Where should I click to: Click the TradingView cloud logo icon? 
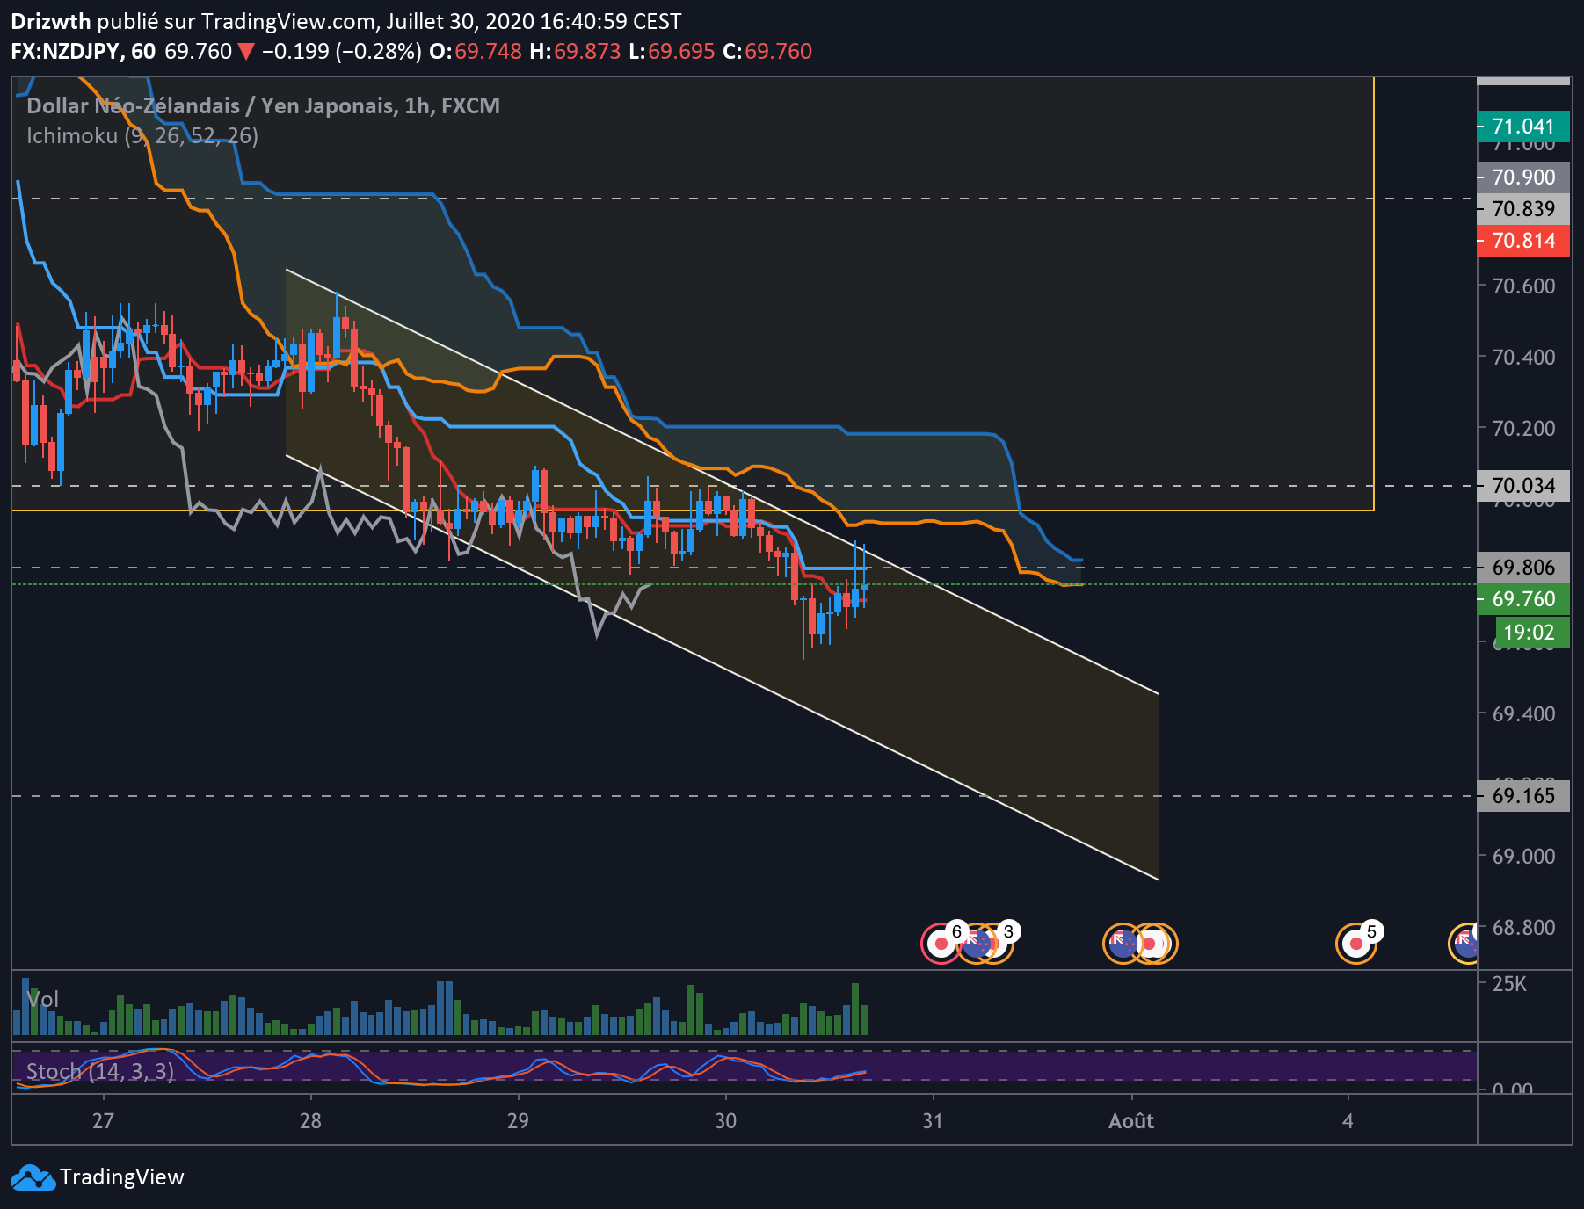point(33,1177)
